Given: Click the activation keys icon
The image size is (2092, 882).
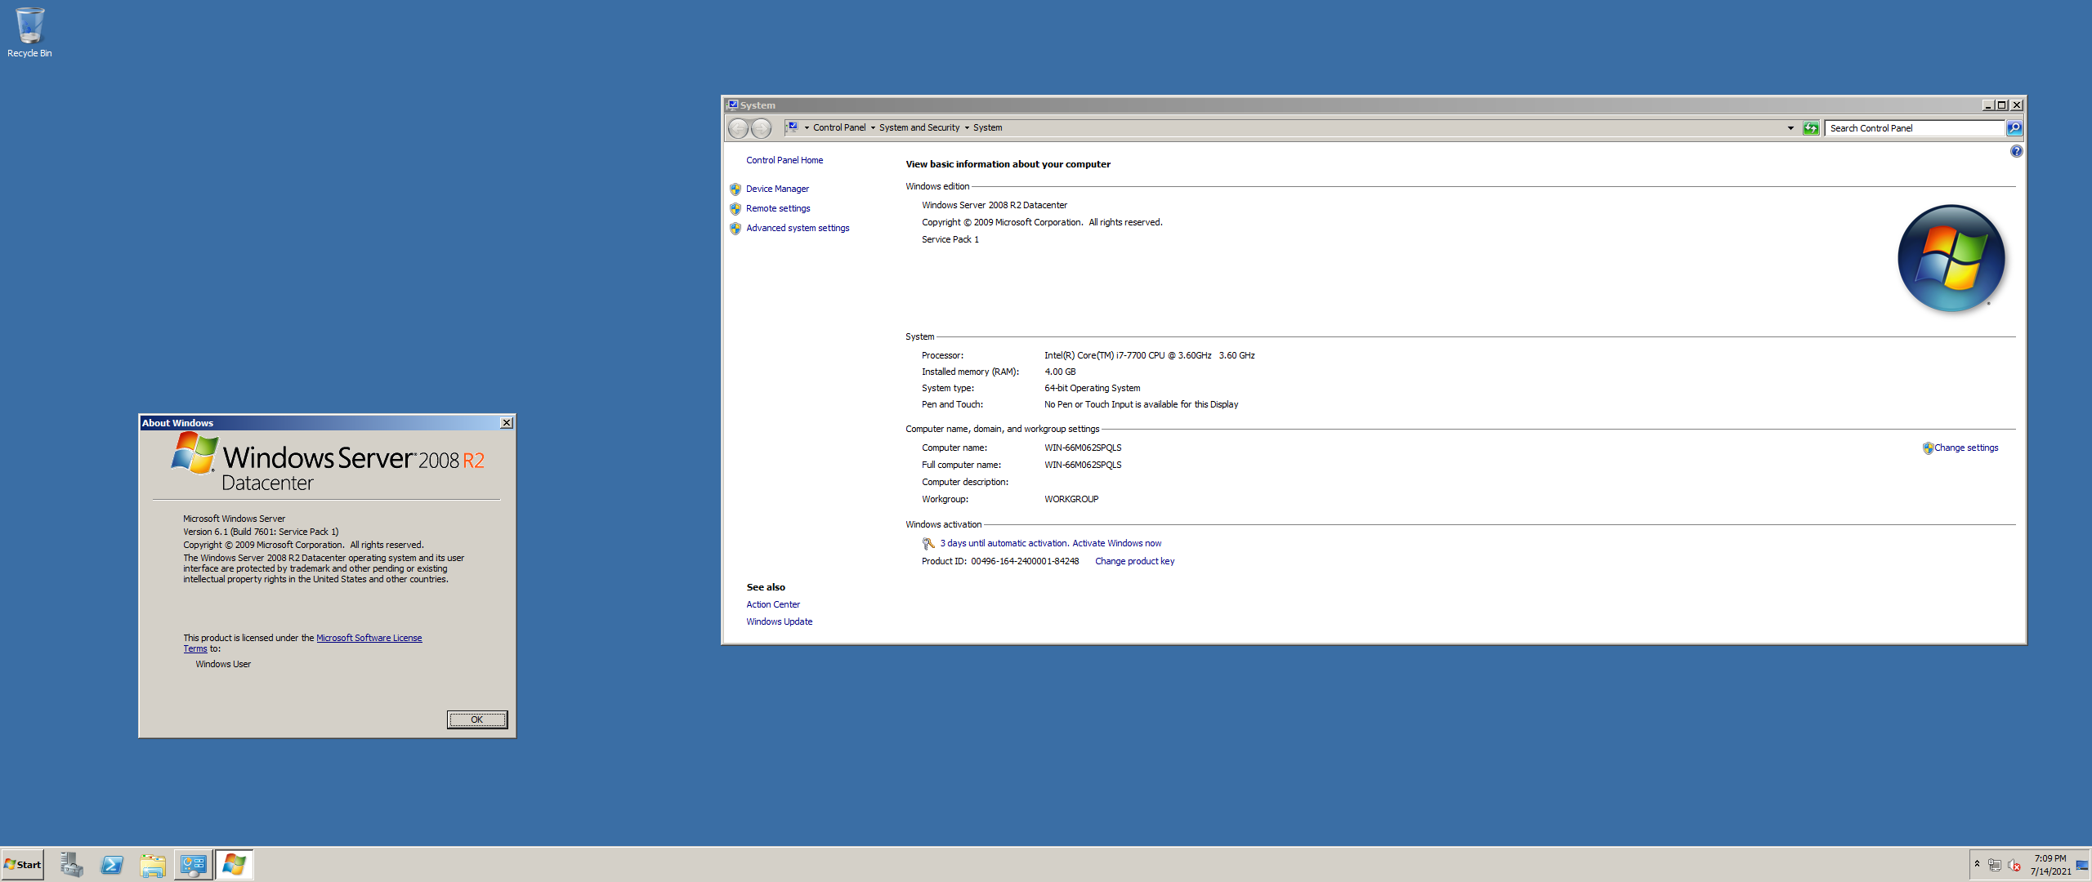Looking at the screenshot, I should coord(928,543).
